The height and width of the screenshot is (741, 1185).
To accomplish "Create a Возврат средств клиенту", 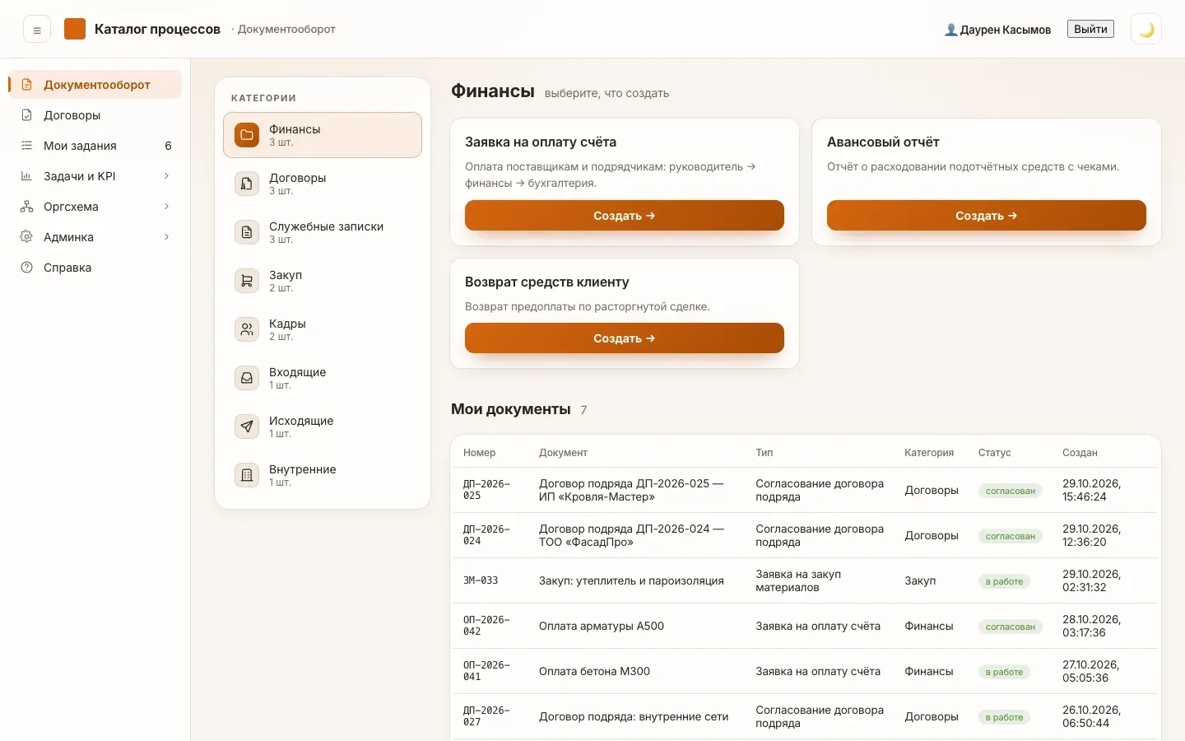I will pyautogui.click(x=625, y=338).
